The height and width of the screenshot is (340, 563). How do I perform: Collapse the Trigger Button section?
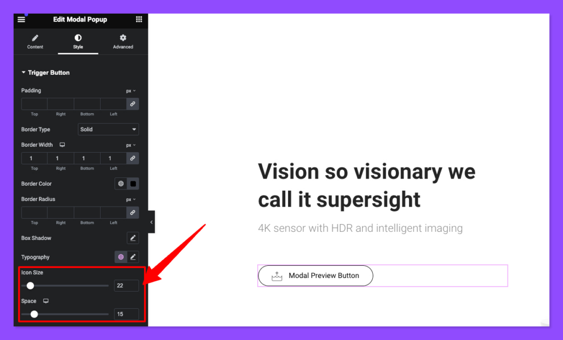coord(46,73)
